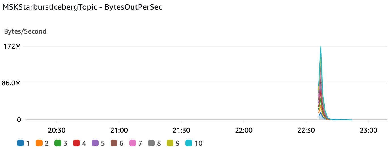Select the 20:30 time axis label
390x152 pixels.
tap(57, 131)
